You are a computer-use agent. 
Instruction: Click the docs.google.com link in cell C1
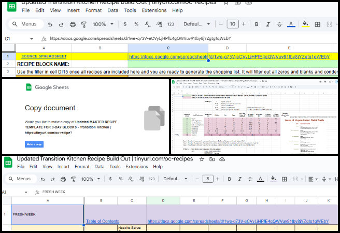point(229,57)
